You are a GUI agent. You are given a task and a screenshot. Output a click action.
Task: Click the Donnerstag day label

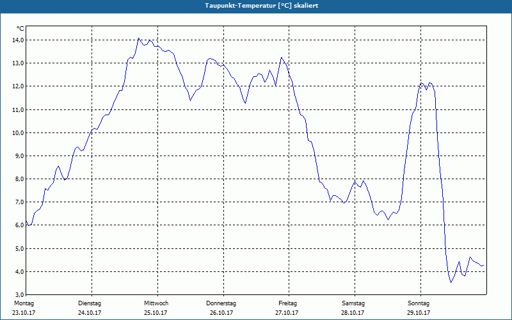click(221, 303)
